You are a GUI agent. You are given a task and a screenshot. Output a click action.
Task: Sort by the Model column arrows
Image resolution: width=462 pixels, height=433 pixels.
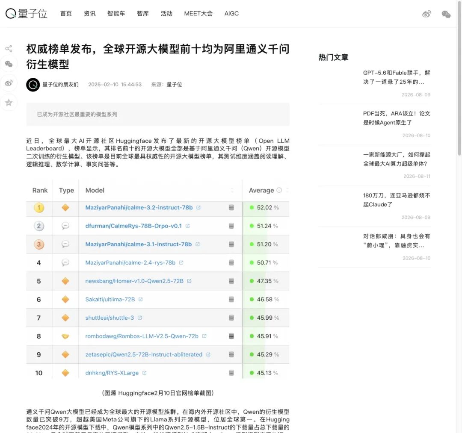click(232, 190)
